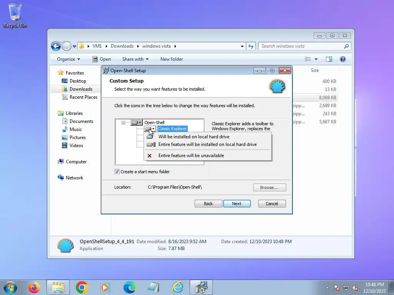Open recent locations dropdown arrow in Explorer

(x=74, y=46)
